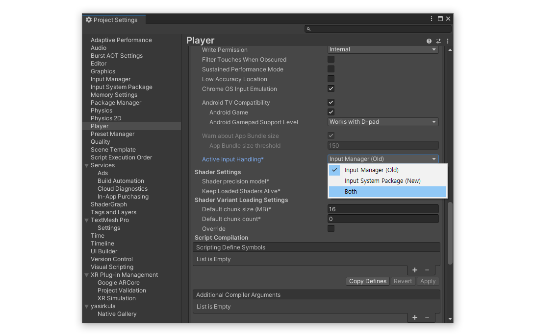Toggle Filter Touches When Obscured checkbox
Image resolution: width=535 pixels, height=335 pixels.
(x=331, y=59)
